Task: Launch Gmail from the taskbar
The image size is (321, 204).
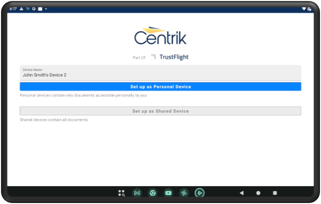Action: (x=137, y=193)
